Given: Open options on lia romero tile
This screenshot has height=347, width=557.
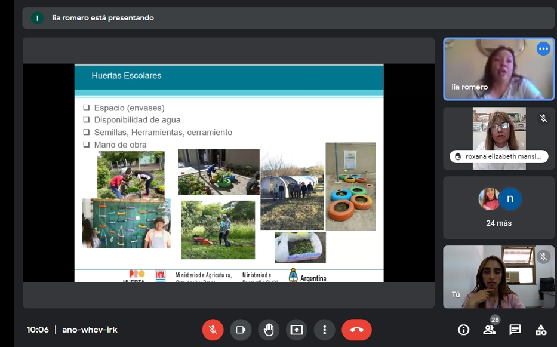Looking at the screenshot, I should point(543,49).
